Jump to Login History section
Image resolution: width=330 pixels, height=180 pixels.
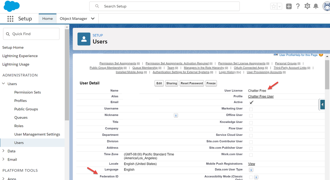coord(227,72)
